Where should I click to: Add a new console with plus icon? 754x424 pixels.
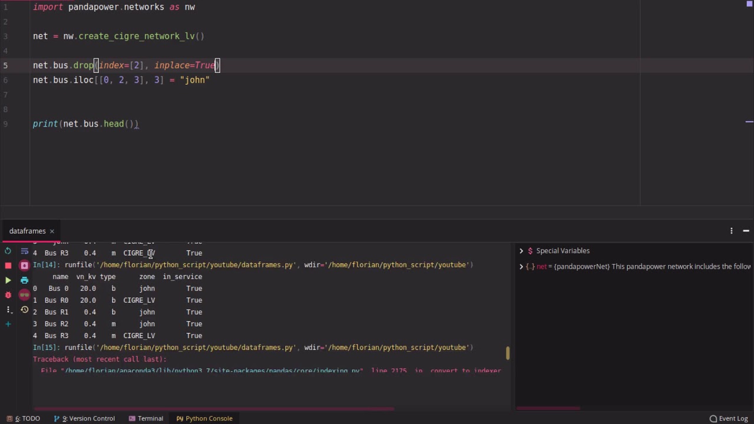click(8, 324)
